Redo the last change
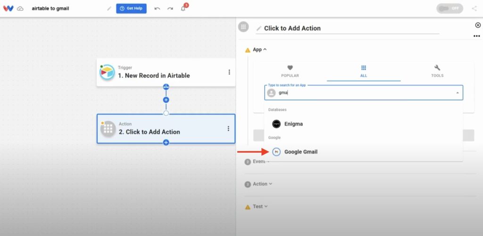 [170, 8]
